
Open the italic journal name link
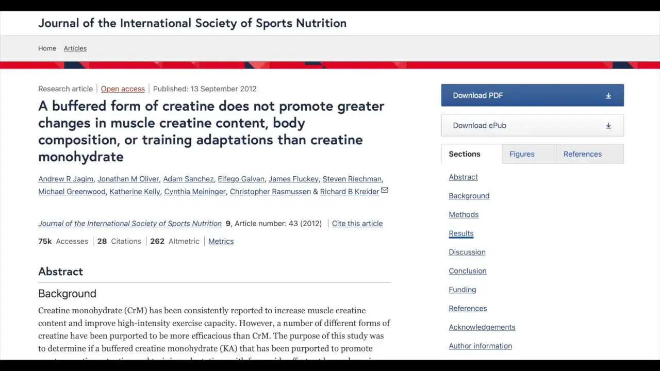[x=130, y=224]
